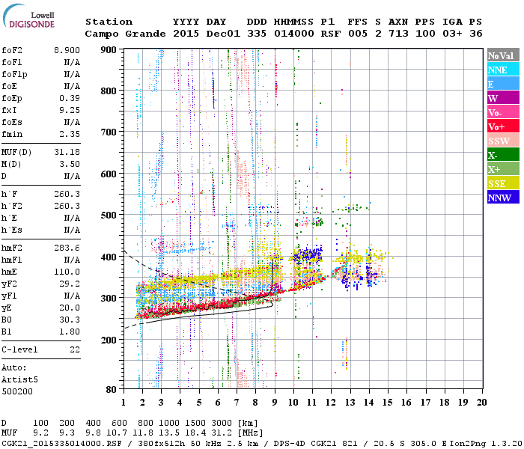Screen dimensions: 524x449
Task: Click the fxI value 9.25
Action: (70, 110)
